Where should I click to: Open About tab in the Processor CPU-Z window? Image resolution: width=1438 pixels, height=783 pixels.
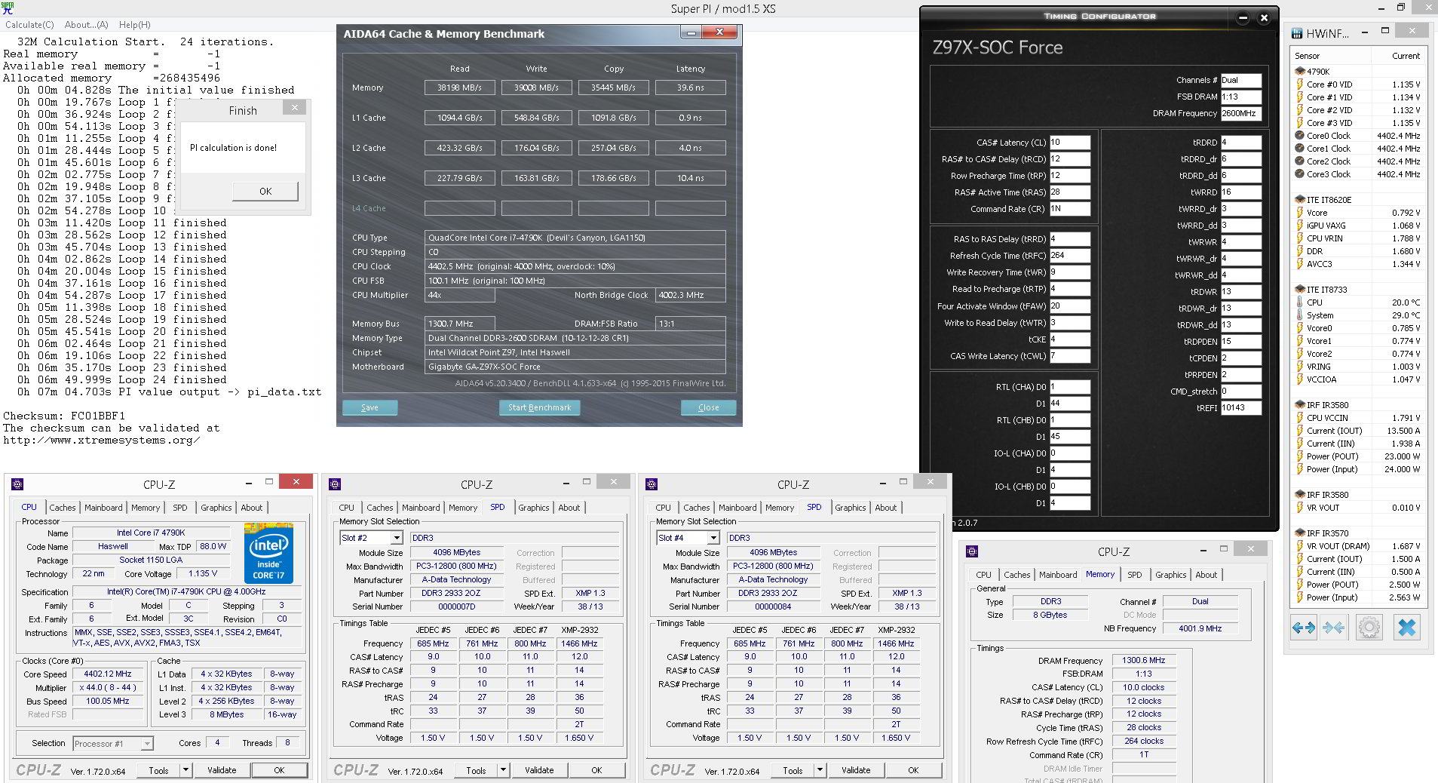point(252,508)
